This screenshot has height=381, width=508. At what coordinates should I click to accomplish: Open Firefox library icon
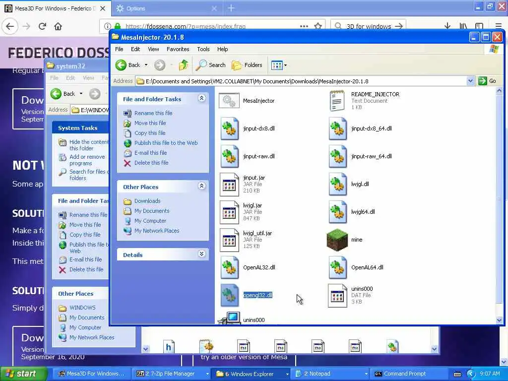coord(463,26)
